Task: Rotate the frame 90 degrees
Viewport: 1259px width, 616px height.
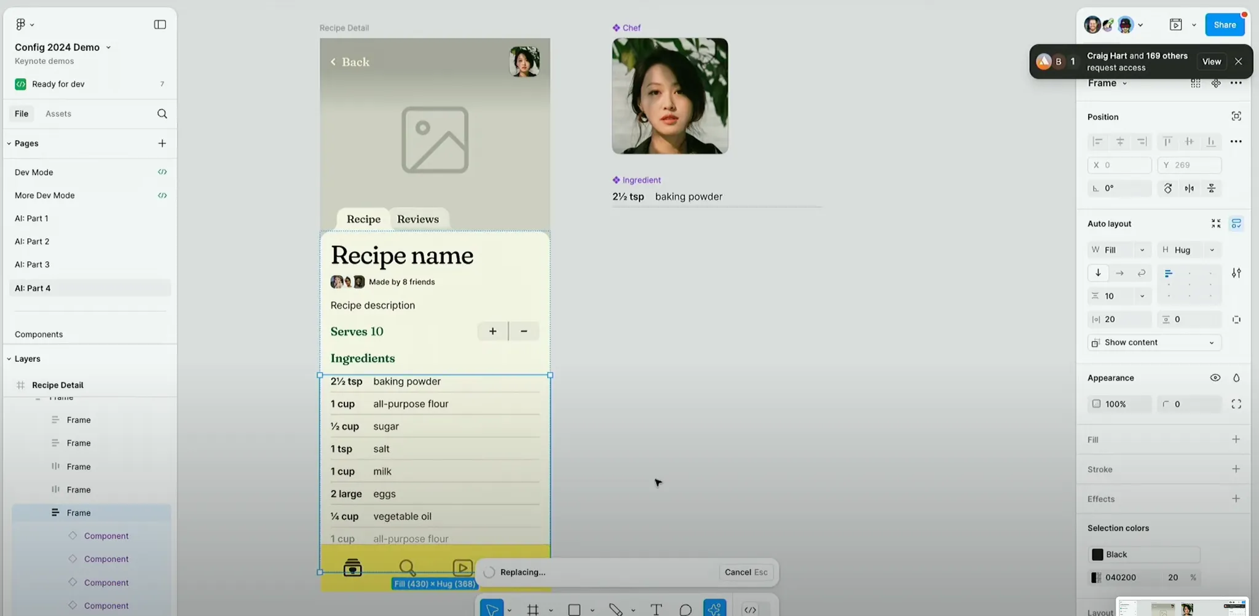Action: (x=1168, y=189)
